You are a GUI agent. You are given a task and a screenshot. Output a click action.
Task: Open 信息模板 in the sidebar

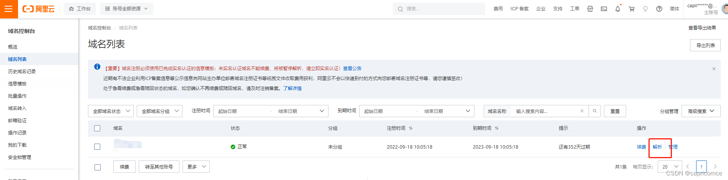tap(17, 83)
